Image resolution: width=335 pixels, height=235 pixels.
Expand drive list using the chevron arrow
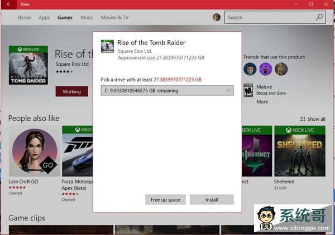228,91
